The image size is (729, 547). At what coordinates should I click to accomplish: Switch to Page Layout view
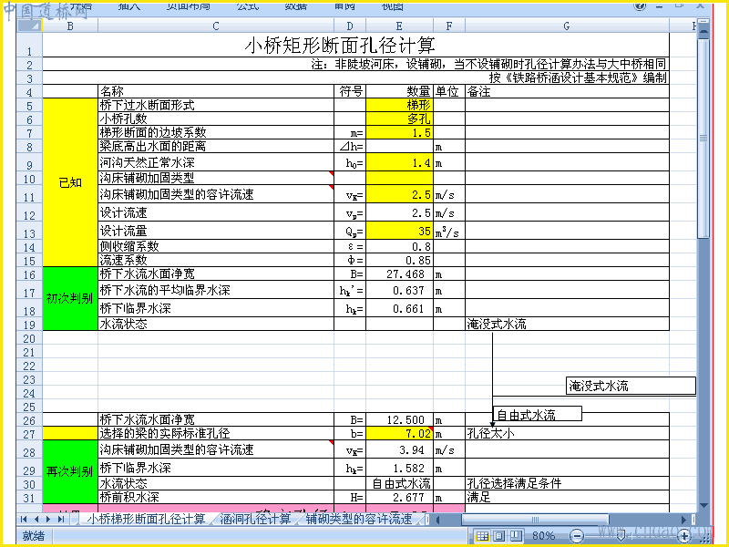499,536
